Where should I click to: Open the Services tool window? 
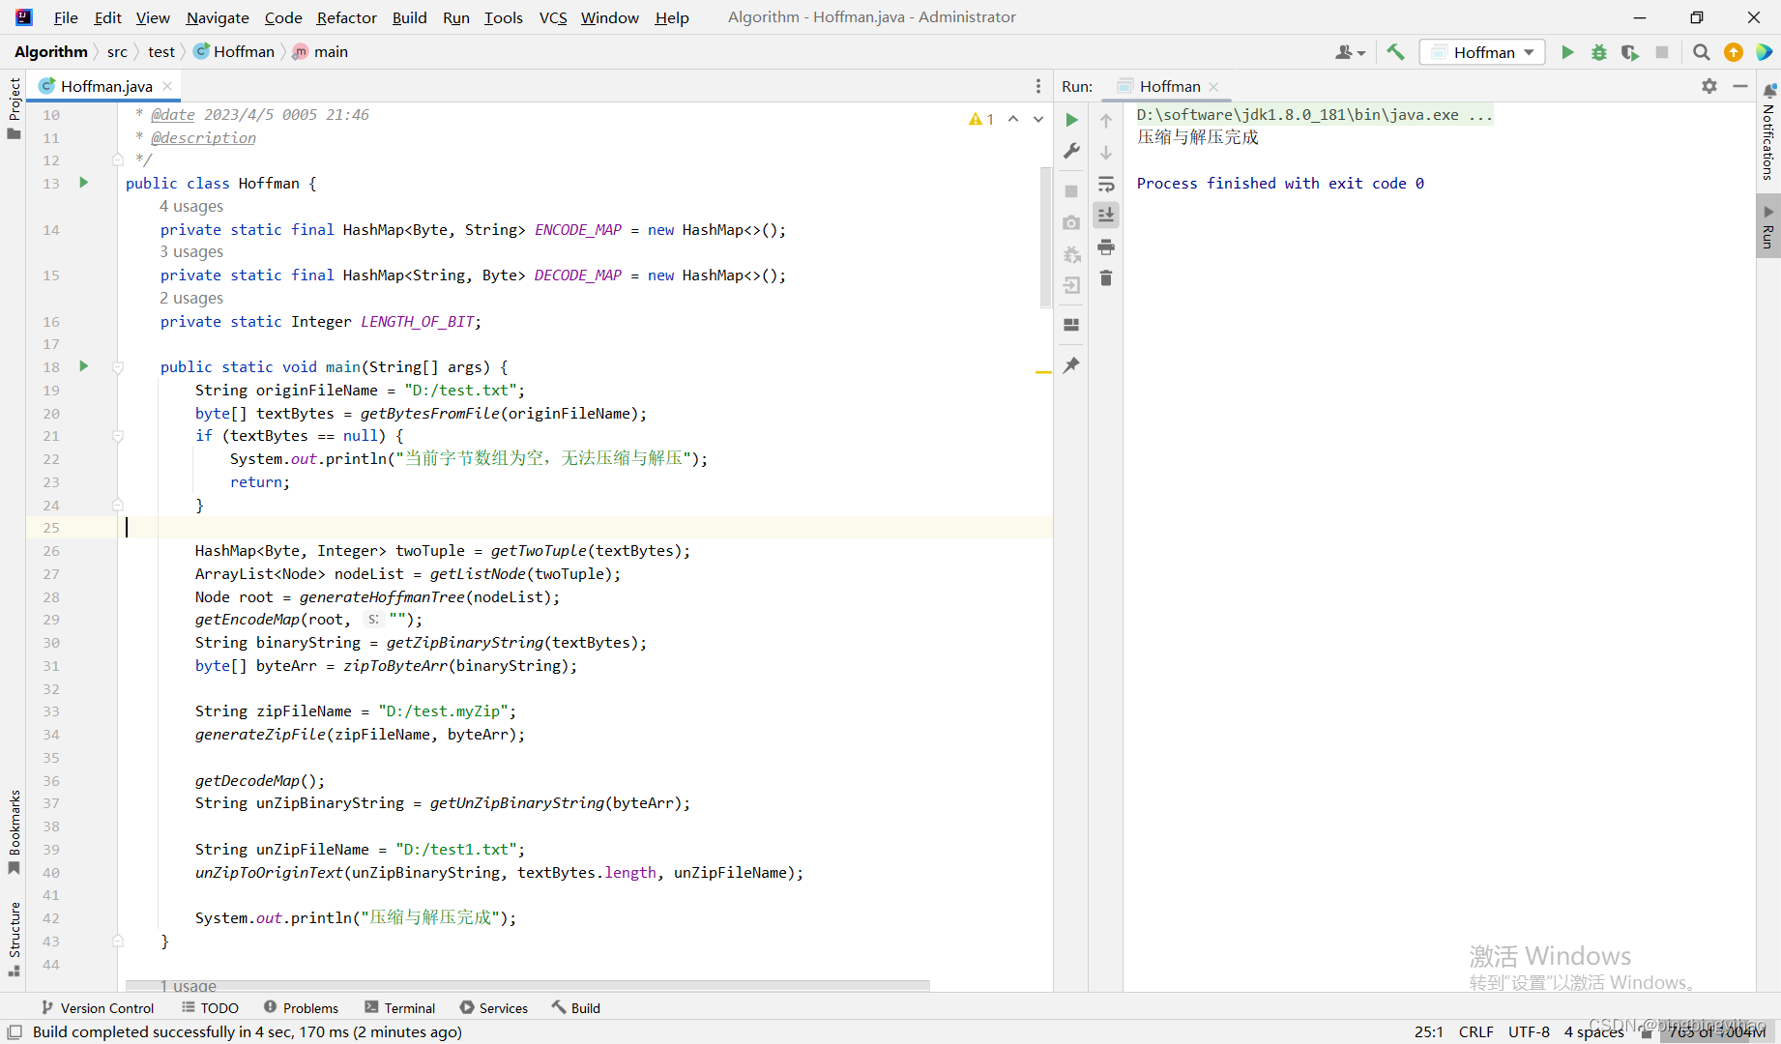(x=494, y=1007)
